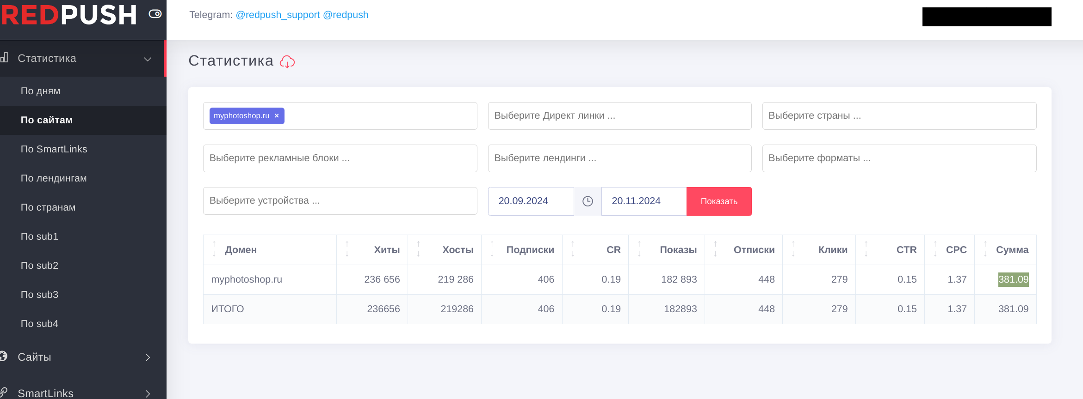Expand the Сайты sidebar section
1083x399 pixels.
[x=148, y=357]
